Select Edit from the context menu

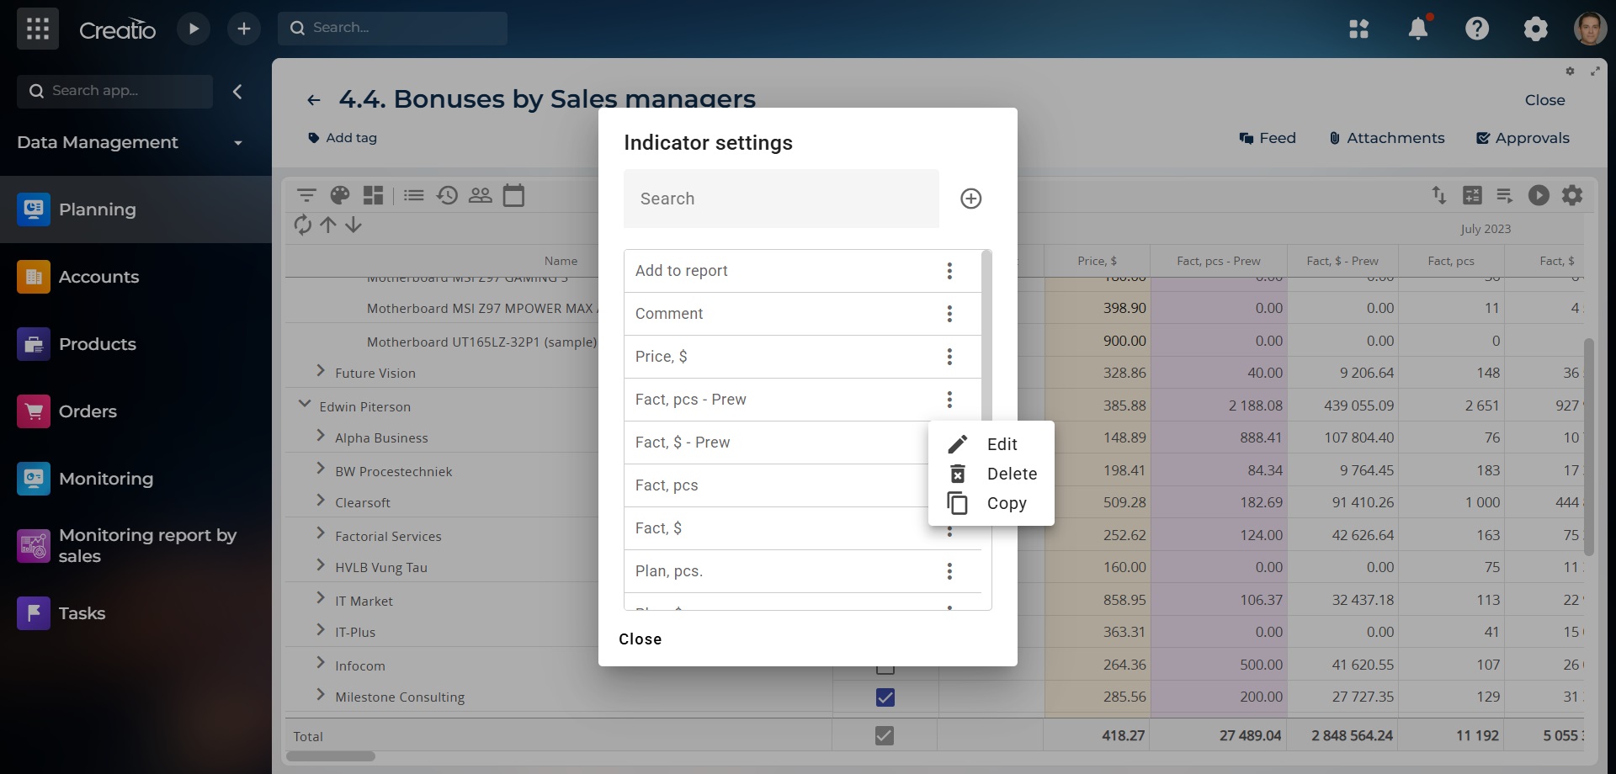tap(1001, 444)
